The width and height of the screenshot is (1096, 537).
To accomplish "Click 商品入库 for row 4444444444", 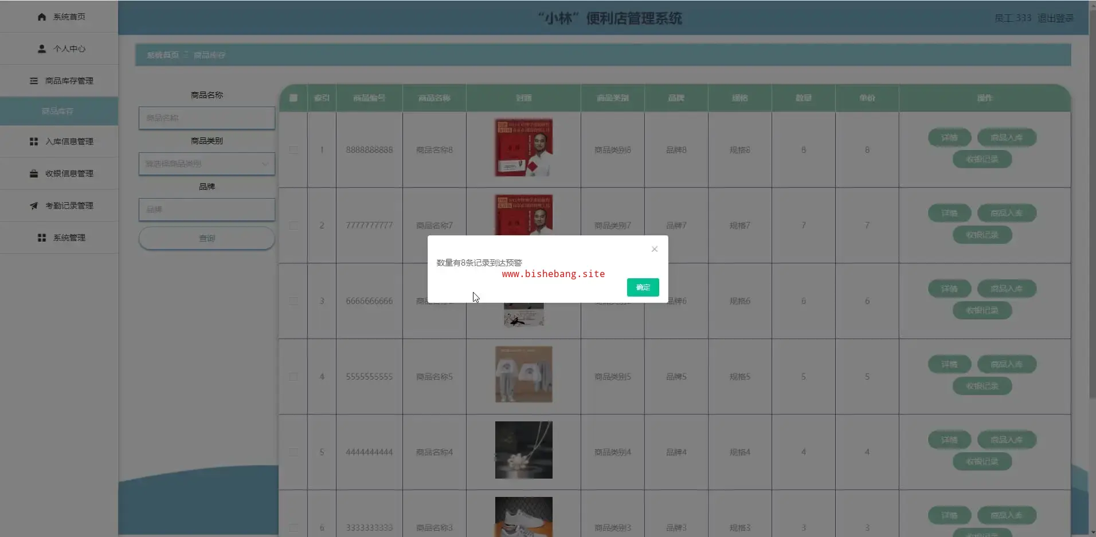I will tap(1007, 440).
